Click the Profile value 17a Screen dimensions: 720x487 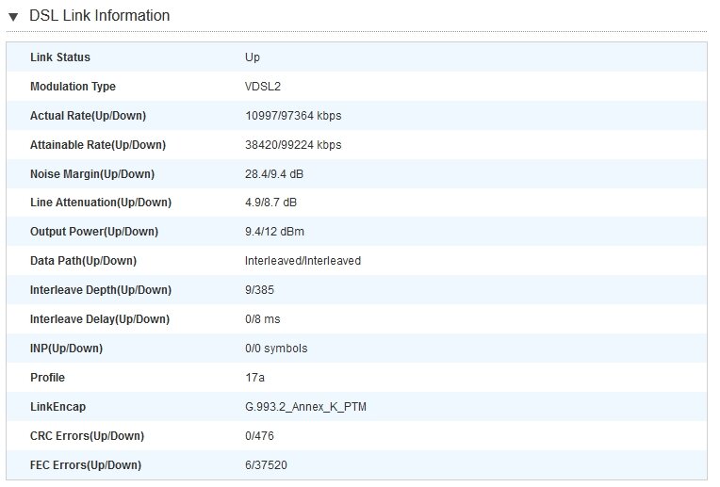point(254,378)
